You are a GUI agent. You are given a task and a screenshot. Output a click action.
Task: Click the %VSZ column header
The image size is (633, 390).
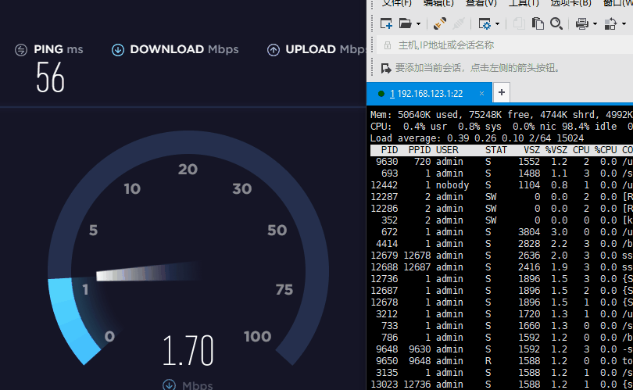pyautogui.click(x=556, y=150)
